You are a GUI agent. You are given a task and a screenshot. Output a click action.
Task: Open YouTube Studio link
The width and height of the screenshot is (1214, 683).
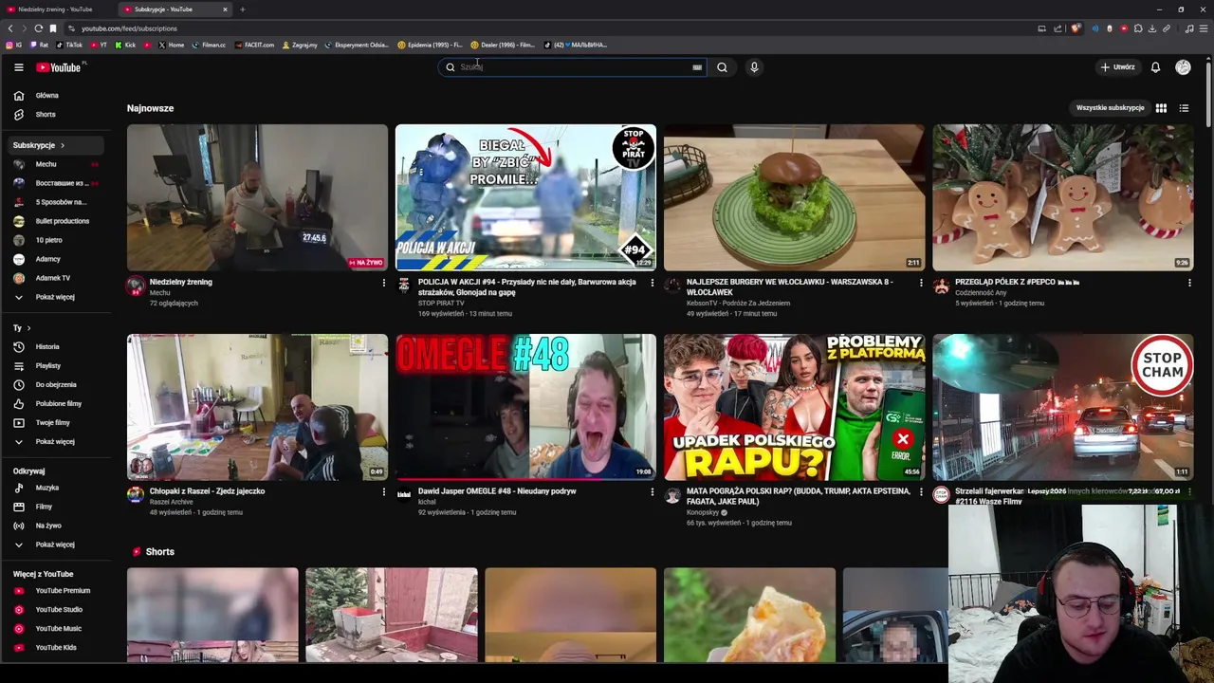coord(58,610)
